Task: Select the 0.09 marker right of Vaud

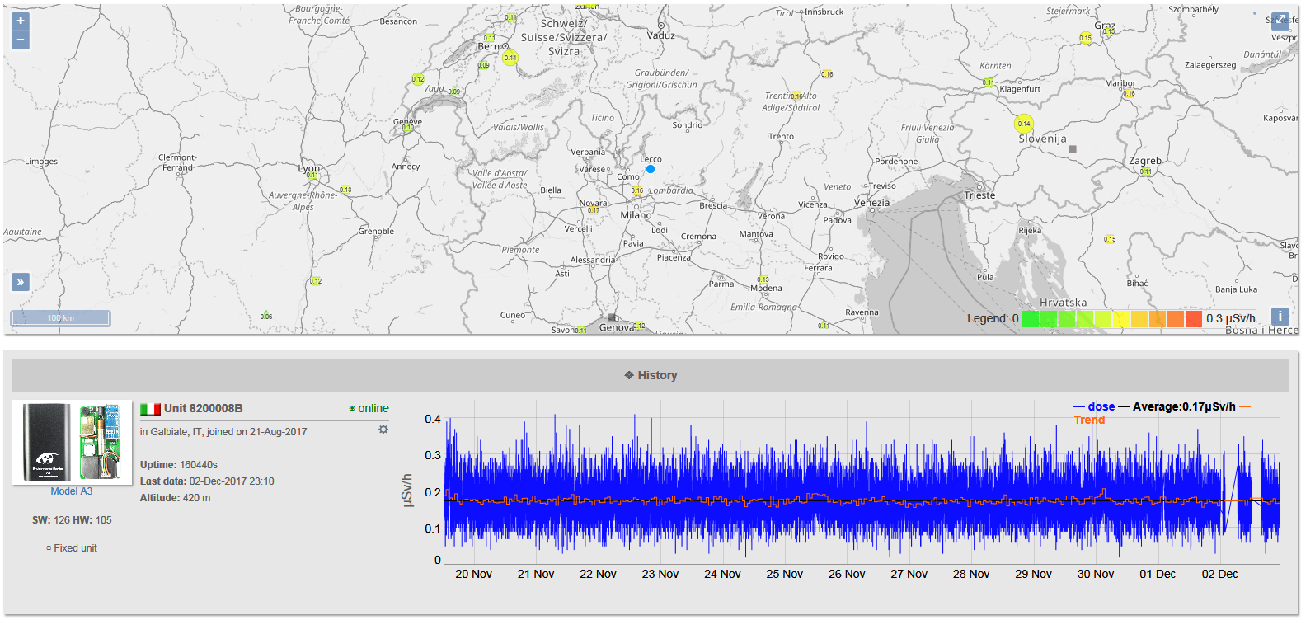Action: coord(454,92)
